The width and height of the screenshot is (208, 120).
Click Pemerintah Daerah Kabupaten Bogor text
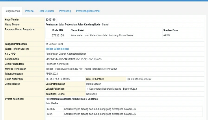click(x=65, y=54)
